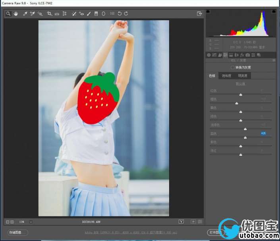The image size is (280, 241).
Task: Select the Red Eye Removal tool
Action: [x=81, y=13]
